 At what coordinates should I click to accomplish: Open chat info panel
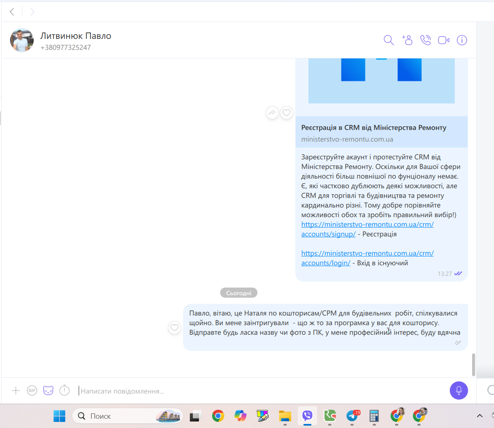[x=462, y=40]
